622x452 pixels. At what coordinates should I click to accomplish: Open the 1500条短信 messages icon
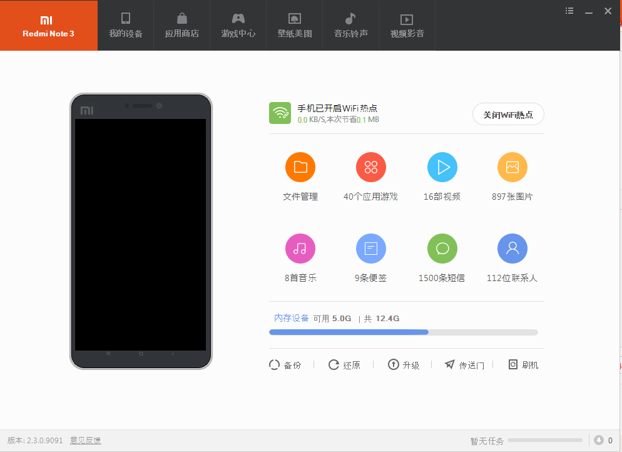pos(442,249)
